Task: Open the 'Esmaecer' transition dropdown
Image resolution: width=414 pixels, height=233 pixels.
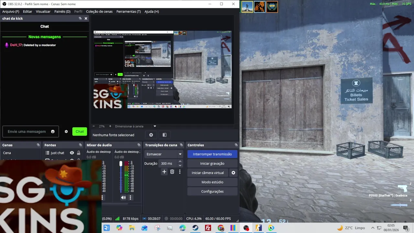Action: coord(164,154)
